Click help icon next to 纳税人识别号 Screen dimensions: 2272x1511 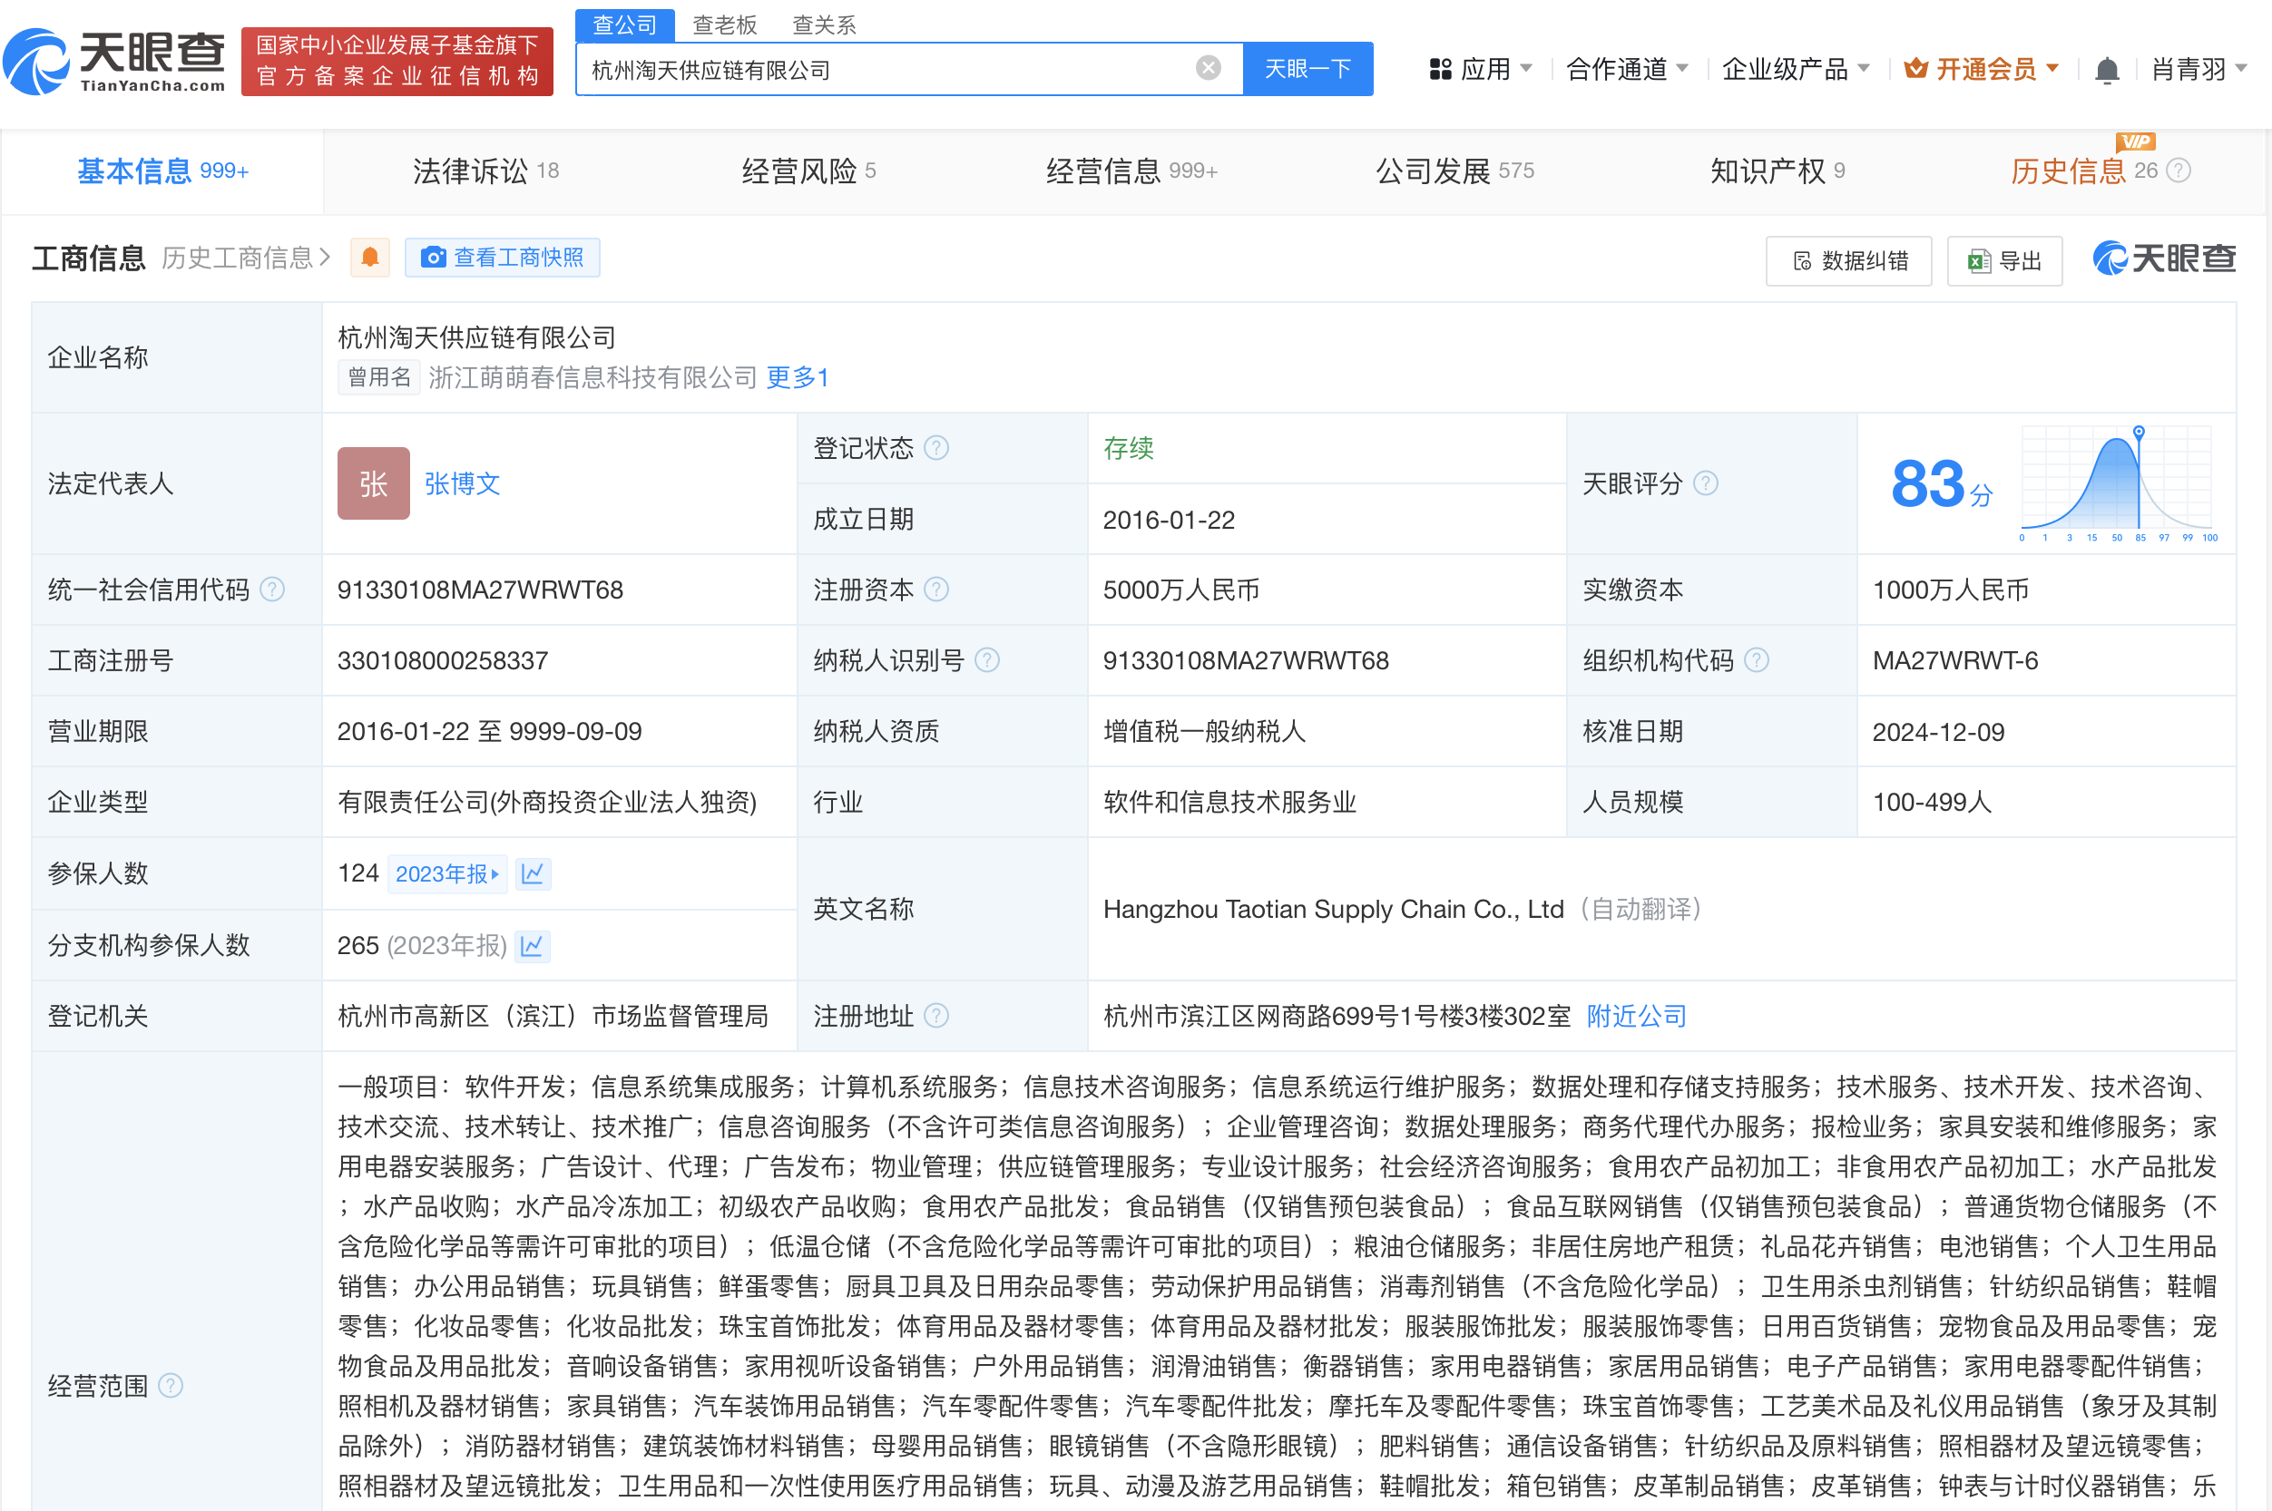point(987,660)
